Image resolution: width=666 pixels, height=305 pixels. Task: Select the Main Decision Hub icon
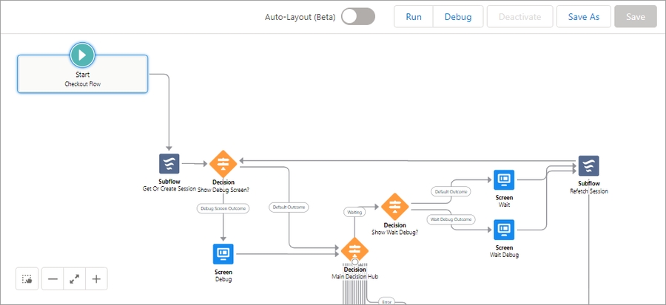[354, 250]
